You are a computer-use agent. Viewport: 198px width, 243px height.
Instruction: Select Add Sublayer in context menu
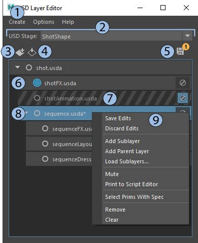point(122,141)
